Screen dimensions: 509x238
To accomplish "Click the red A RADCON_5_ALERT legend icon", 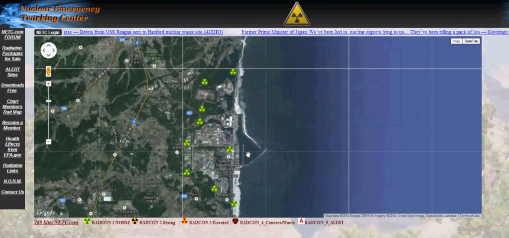I will click(301, 221).
